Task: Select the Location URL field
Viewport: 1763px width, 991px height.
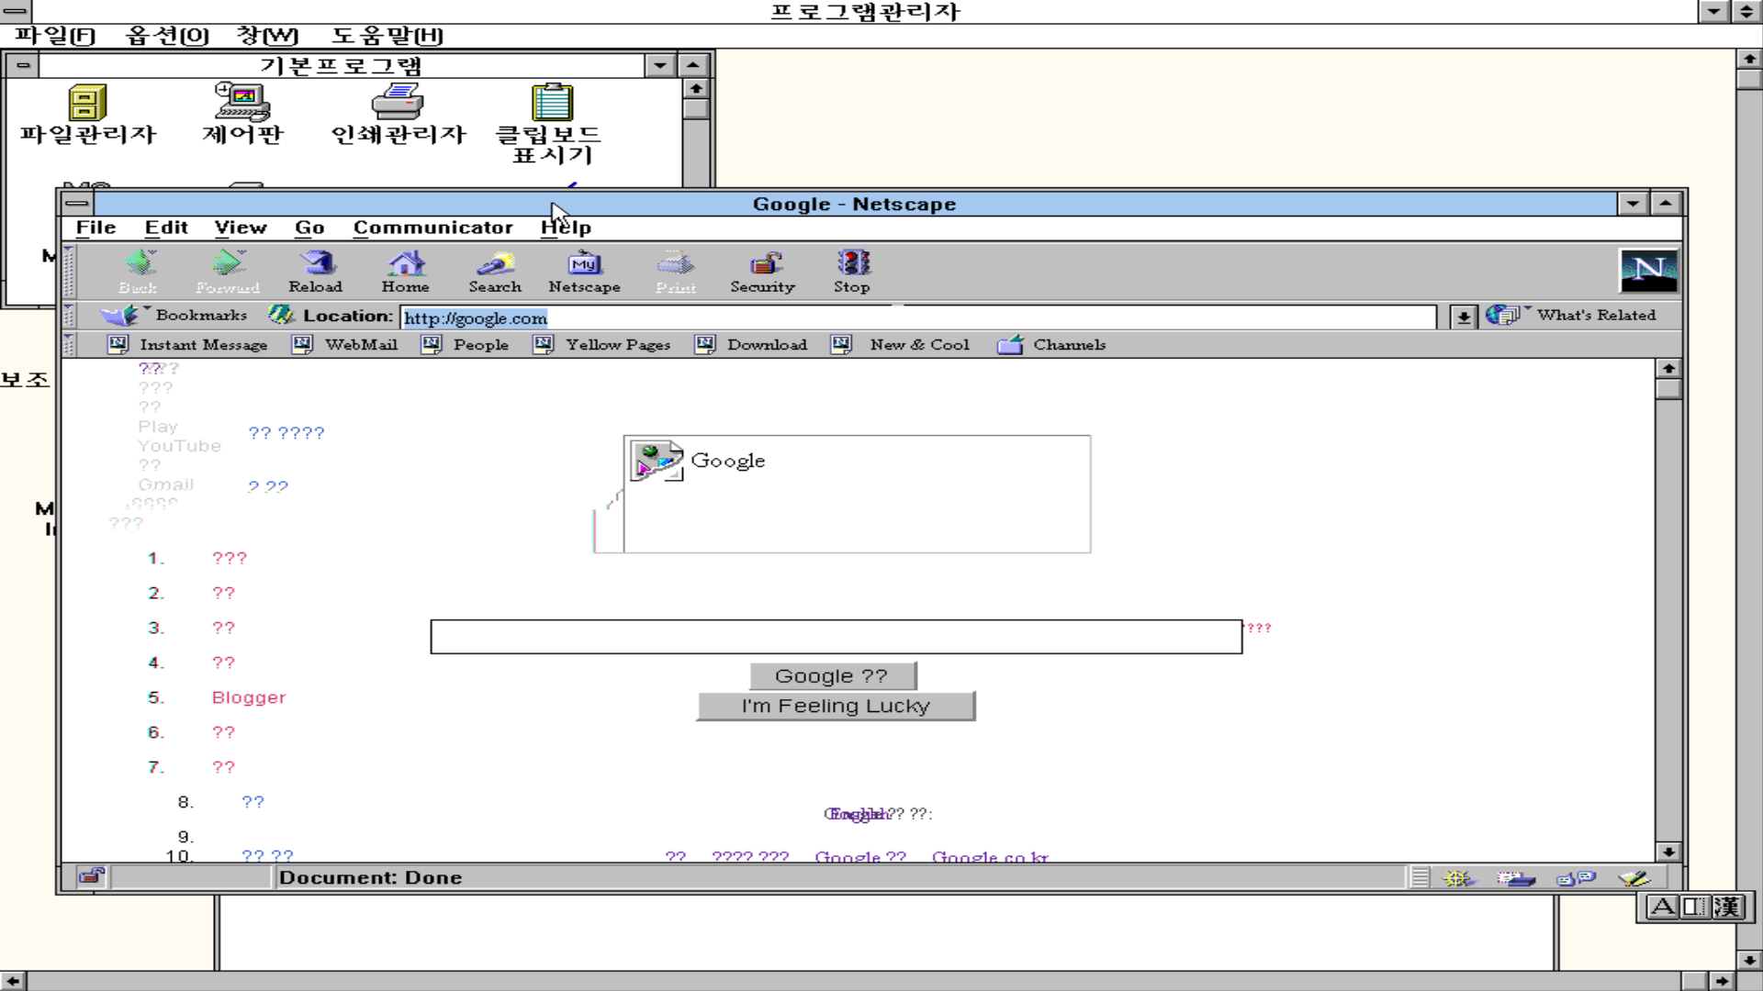Action: tap(918, 317)
